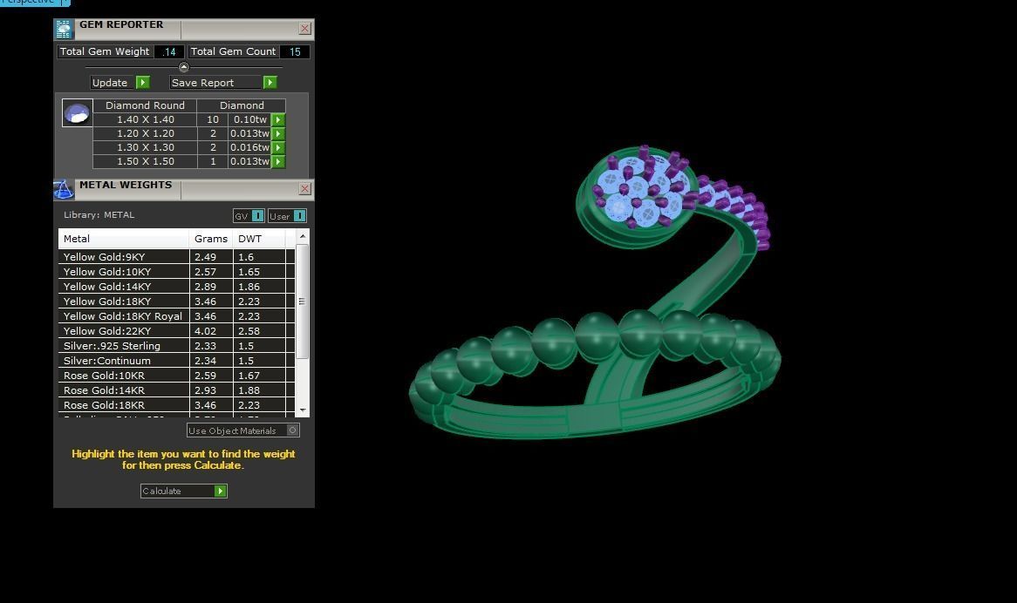The image size is (1017, 603).
Task: Click the metal list scrollbar thumb
Action: 303,301
